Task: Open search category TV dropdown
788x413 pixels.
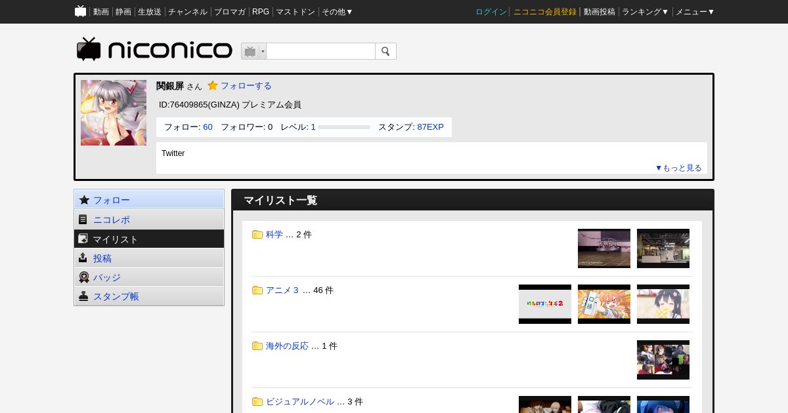Action: tap(253, 51)
